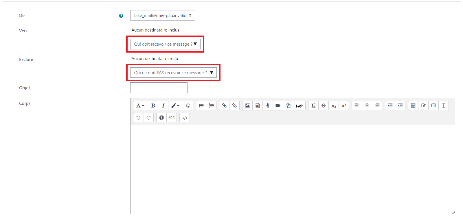The image size is (463, 217).
Task: Open 'Qui ne doit PAS recevoir' dropdown
Action: (173, 73)
